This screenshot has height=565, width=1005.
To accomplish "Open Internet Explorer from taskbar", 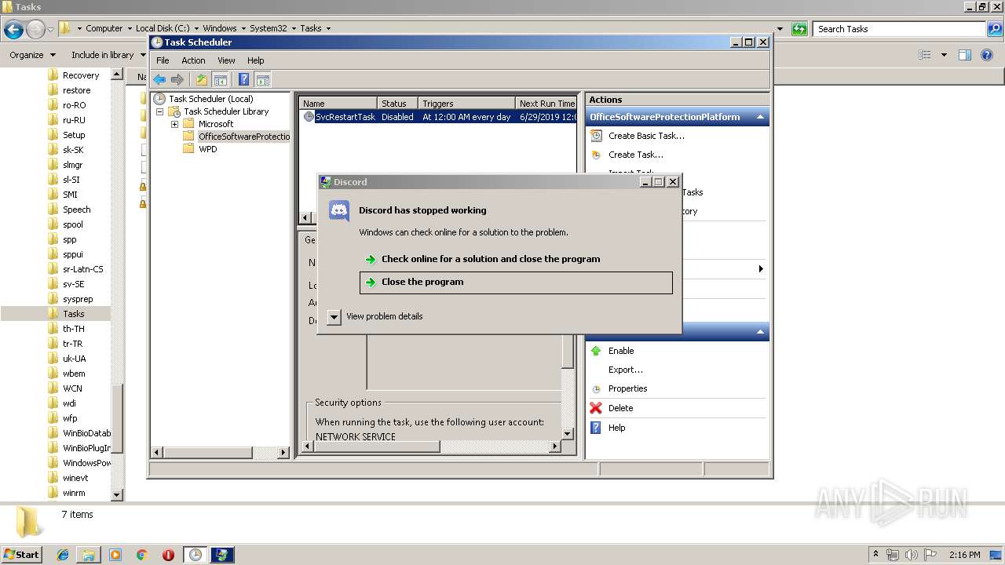I will tap(64, 555).
